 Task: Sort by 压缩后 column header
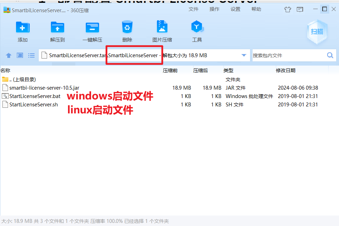pyautogui.click(x=201, y=70)
